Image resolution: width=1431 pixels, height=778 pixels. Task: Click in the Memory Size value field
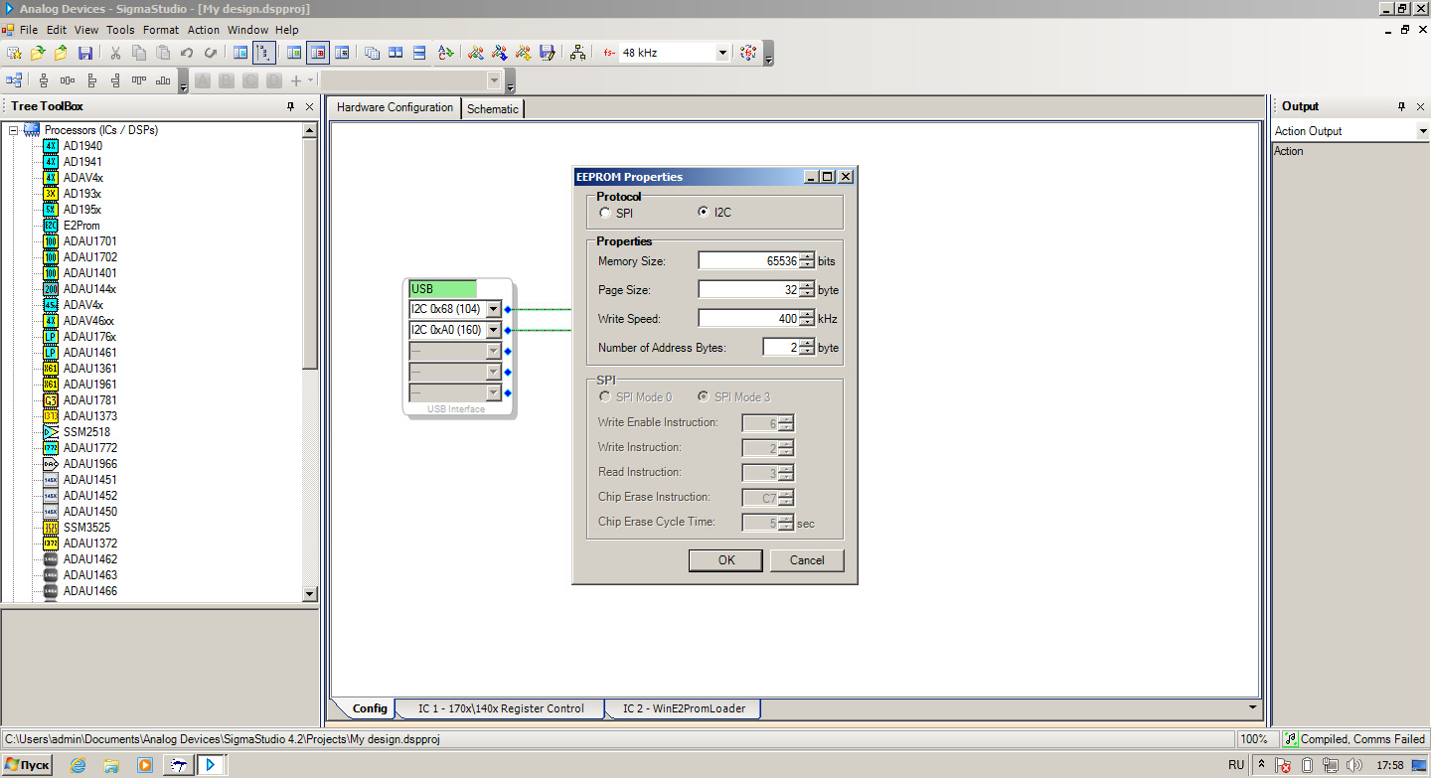point(748,260)
